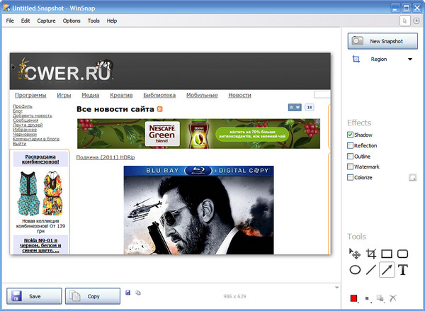Select the Rounded Rectangle tool
This screenshot has width=425, height=311.
click(403, 254)
